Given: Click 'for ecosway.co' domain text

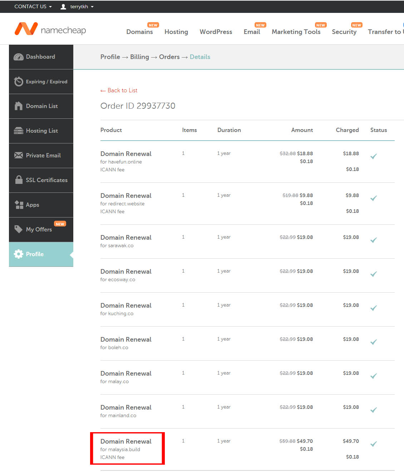Looking at the screenshot, I should (x=118, y=280).
